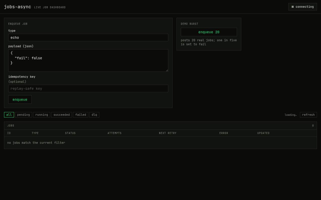Click the DEMO BURST heading
Viewport: 321px width, 200px height.
190,24
